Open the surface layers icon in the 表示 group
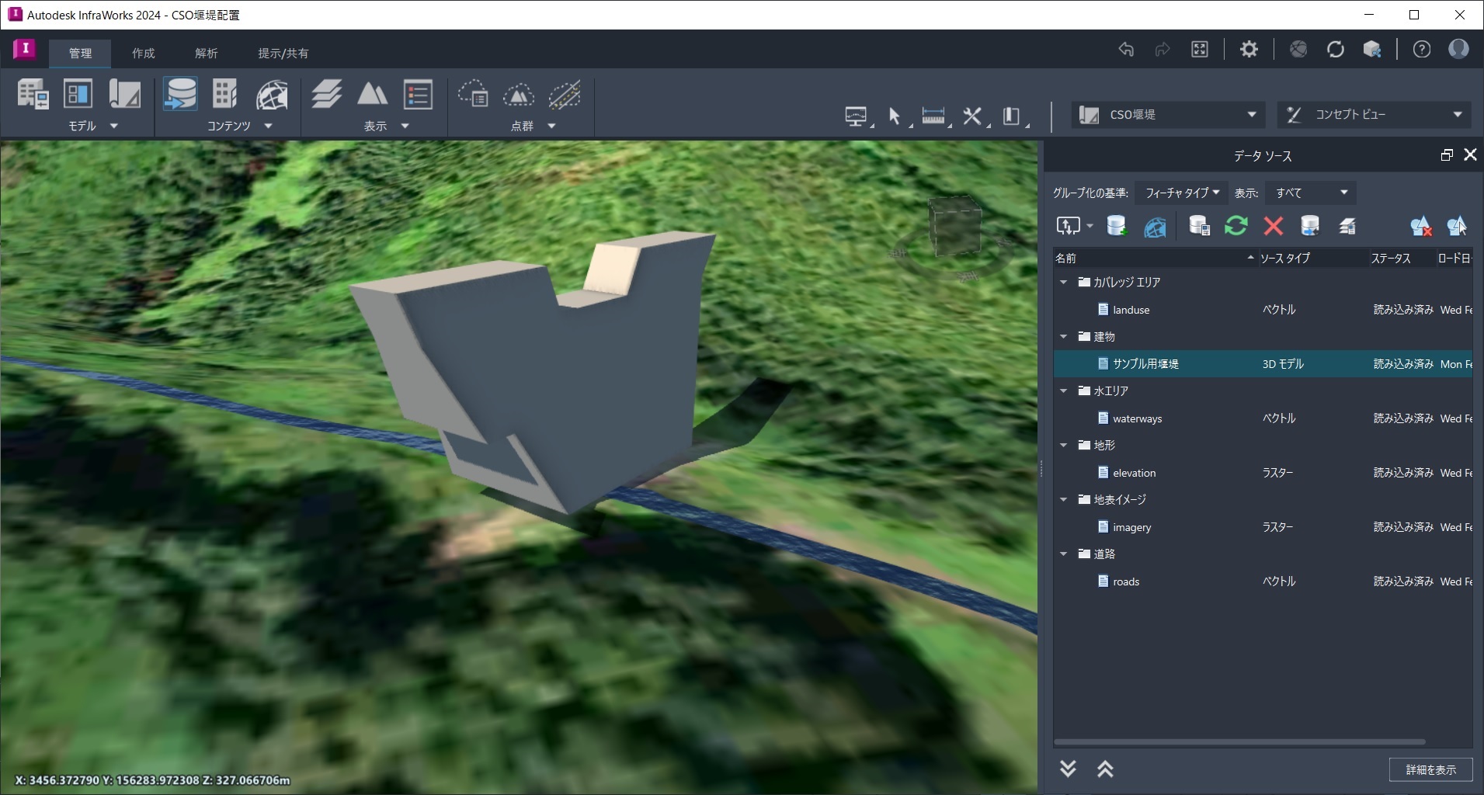 click(326, 95)
